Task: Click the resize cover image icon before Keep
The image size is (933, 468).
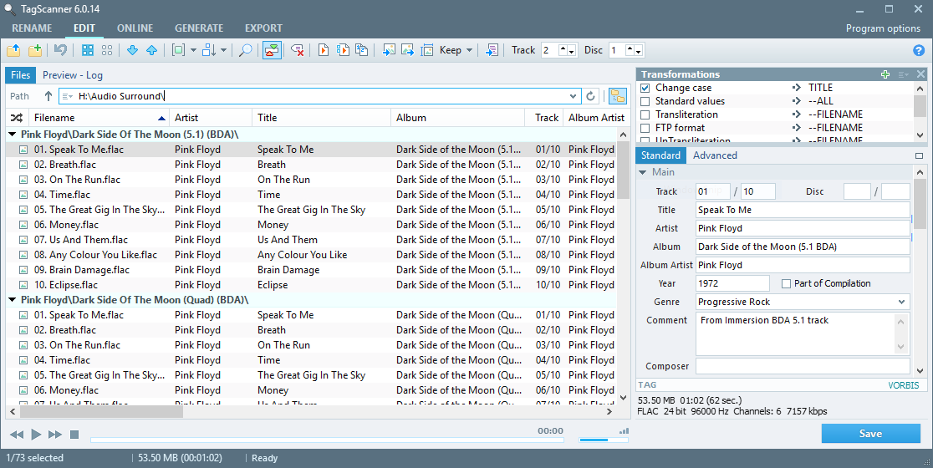Action: coord(427,50)
